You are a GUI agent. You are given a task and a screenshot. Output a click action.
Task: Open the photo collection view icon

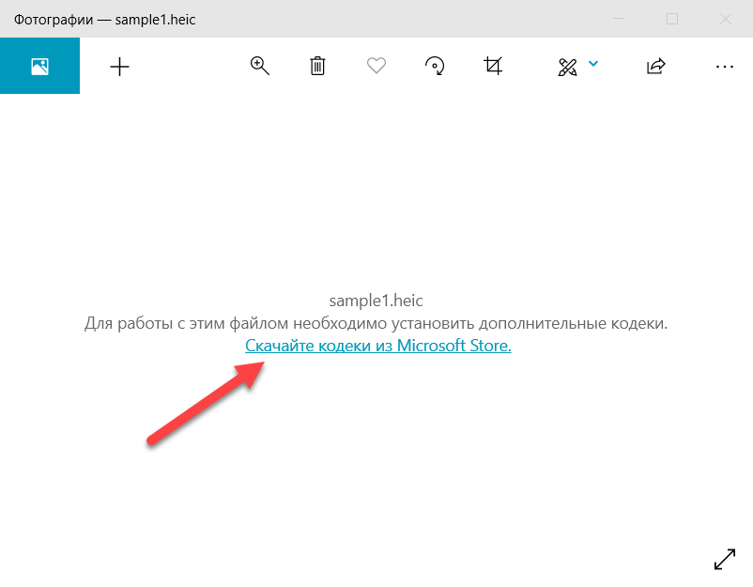point(39,66)
